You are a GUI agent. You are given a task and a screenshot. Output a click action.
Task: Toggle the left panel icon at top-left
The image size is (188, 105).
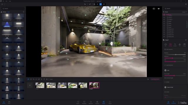pos(2,4)
